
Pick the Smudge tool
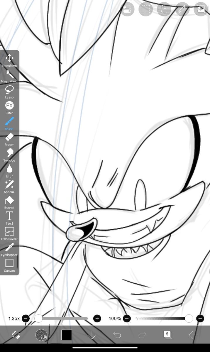9,155
